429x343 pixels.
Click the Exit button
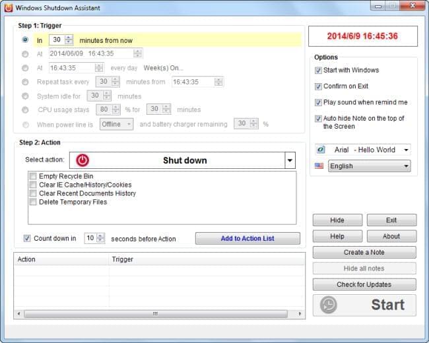391,220
